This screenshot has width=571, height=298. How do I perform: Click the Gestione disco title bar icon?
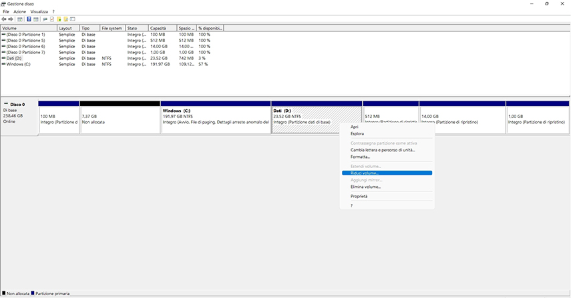pyautogui.click(x=4, y=4)
